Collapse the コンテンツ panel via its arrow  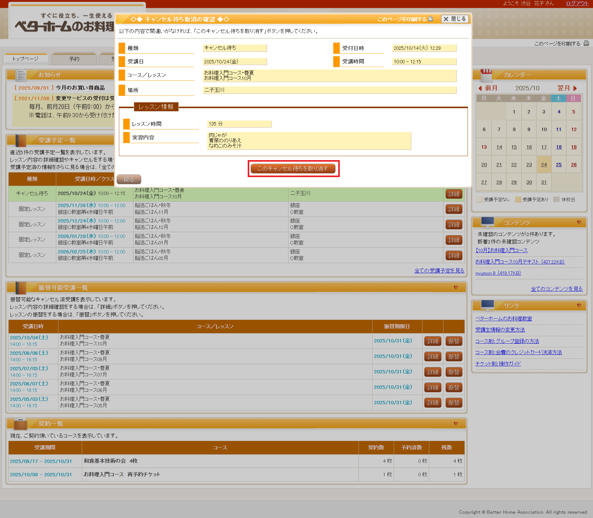579,223
